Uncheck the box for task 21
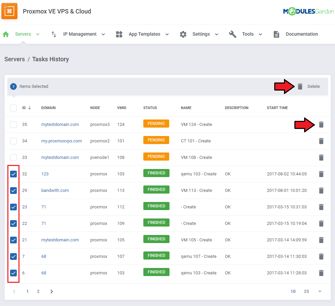 [x=13, y=240]
